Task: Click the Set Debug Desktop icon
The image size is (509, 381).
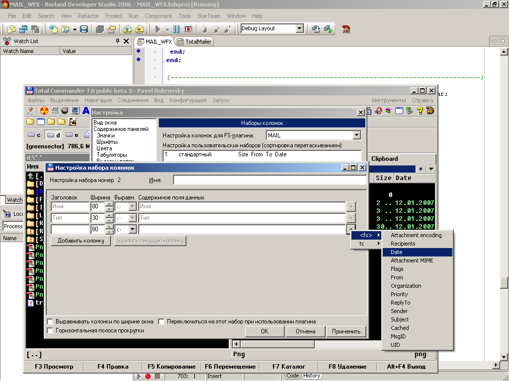Action: click(328, 29)
